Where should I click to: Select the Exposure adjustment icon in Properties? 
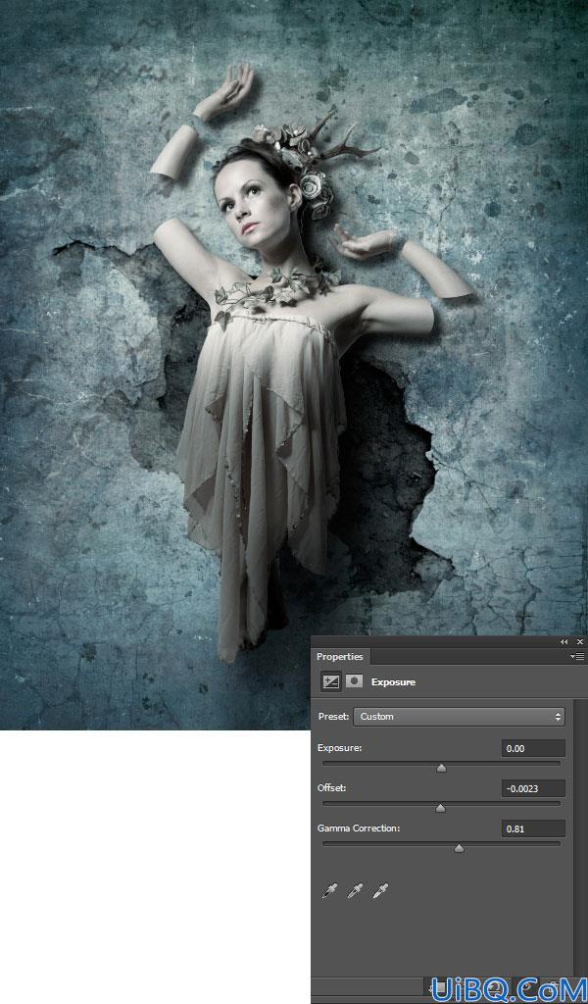[x=331, y=682]
